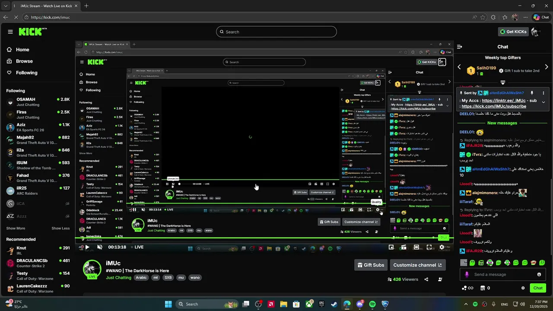Open Discord from the taskbar
The width and height of the screenshot is (553, 311).
pyautogui.click(x=360, y=304)
